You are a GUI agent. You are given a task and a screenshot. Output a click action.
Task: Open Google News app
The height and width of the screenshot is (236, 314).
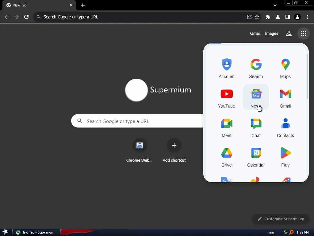coord(256,98)
